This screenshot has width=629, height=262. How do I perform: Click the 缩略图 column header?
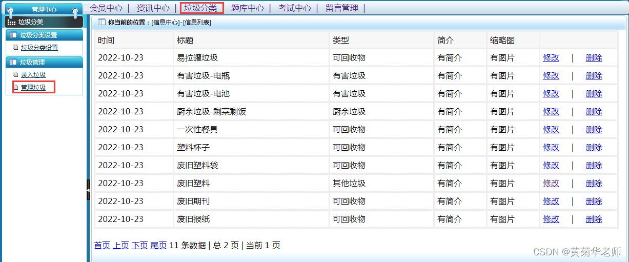[513, 41]
